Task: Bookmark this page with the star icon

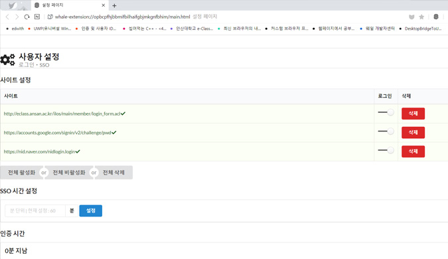Action: [x=421, y=17]
